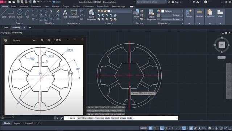Image resolution: width=232 pixels, height=131 pixels.
Task: Click the zoom in icon in 23.PNG viewer
Action: coord(49,40)
